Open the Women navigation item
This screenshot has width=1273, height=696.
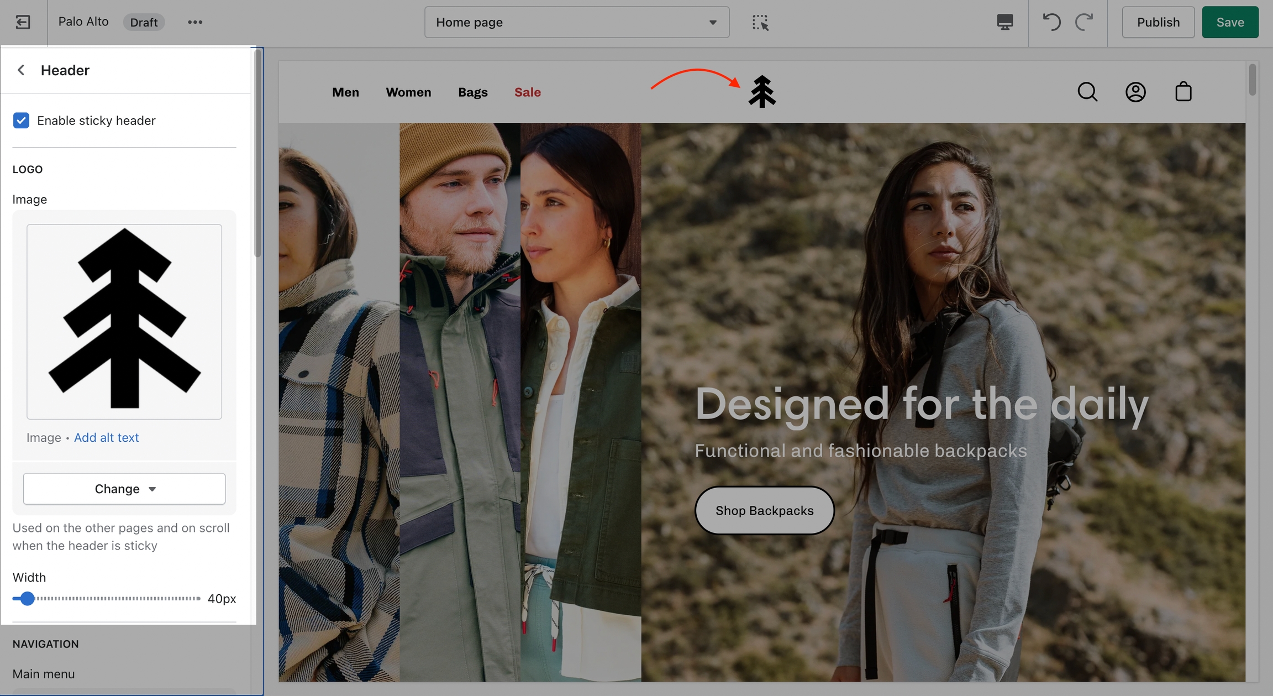point(408,92)
